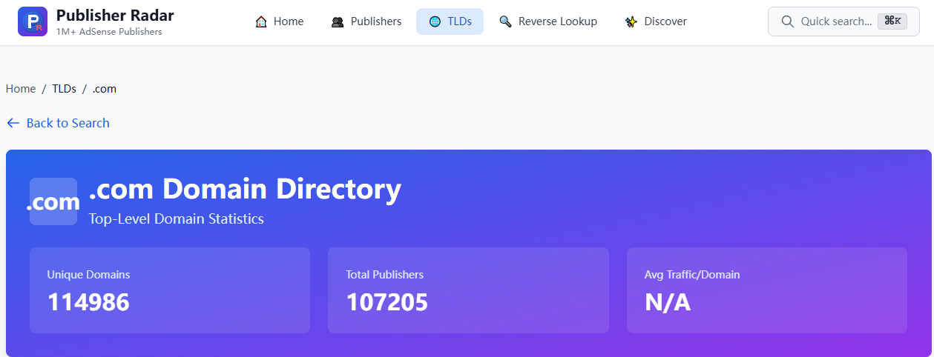
Task: Click the Discover sparkle icon
Action: 631,21
